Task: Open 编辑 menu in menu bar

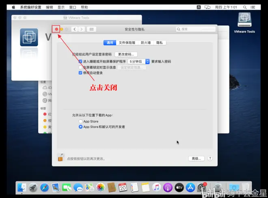Action: point(49,7)
